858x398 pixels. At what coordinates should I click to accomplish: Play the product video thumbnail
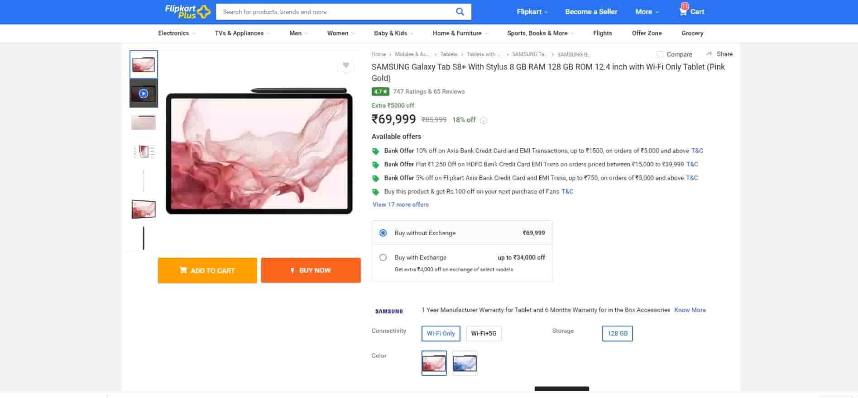tap(144, 94)
